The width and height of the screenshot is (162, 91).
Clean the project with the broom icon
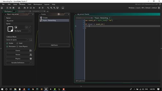(x=34, y=8)
